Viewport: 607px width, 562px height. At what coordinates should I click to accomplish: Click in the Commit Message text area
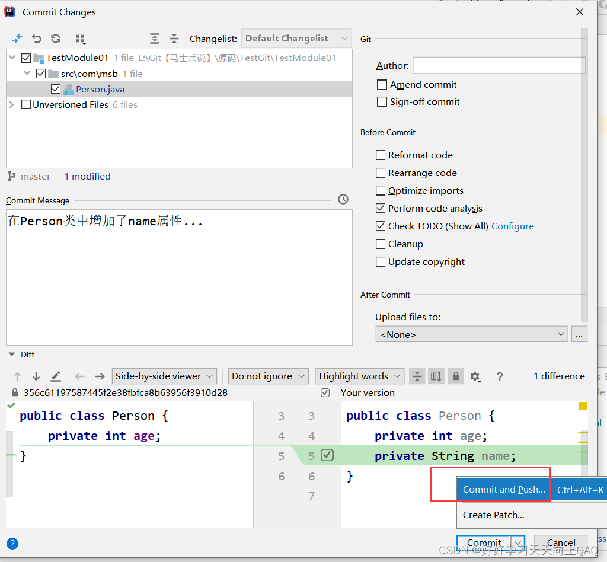coord(179,277)
